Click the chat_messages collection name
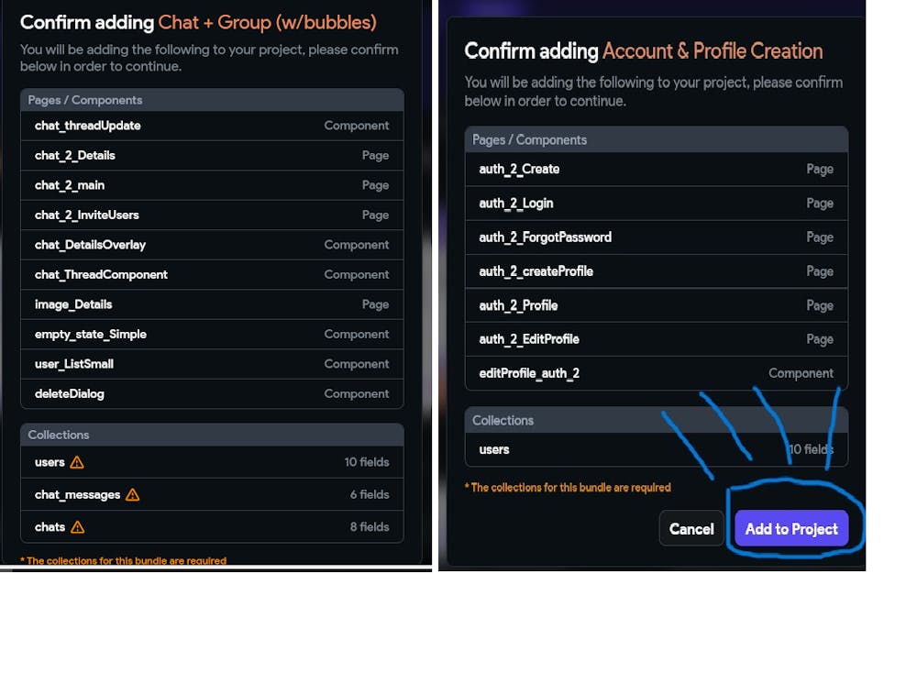917x673 pixels. [x=77, y=494]
